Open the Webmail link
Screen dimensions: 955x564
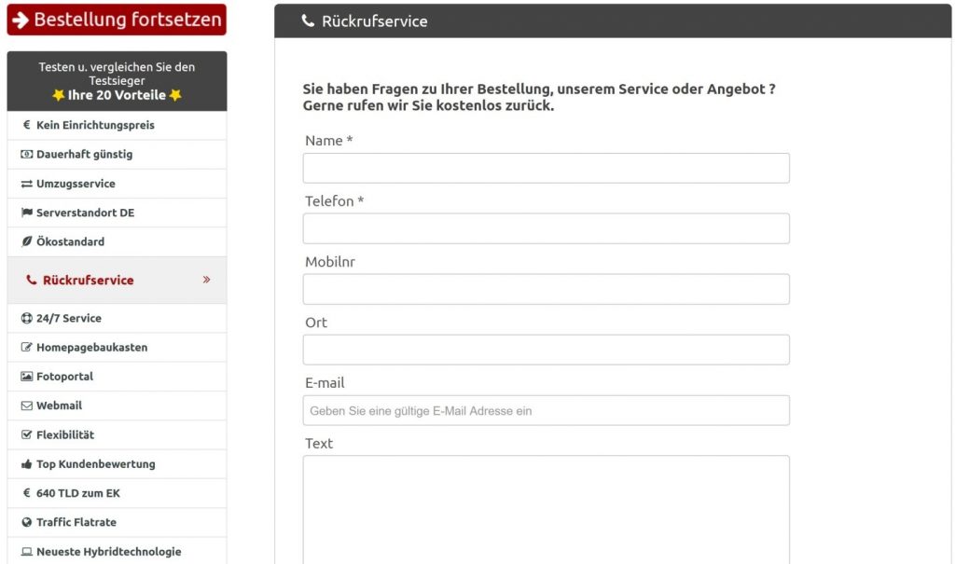click(117, 406)
